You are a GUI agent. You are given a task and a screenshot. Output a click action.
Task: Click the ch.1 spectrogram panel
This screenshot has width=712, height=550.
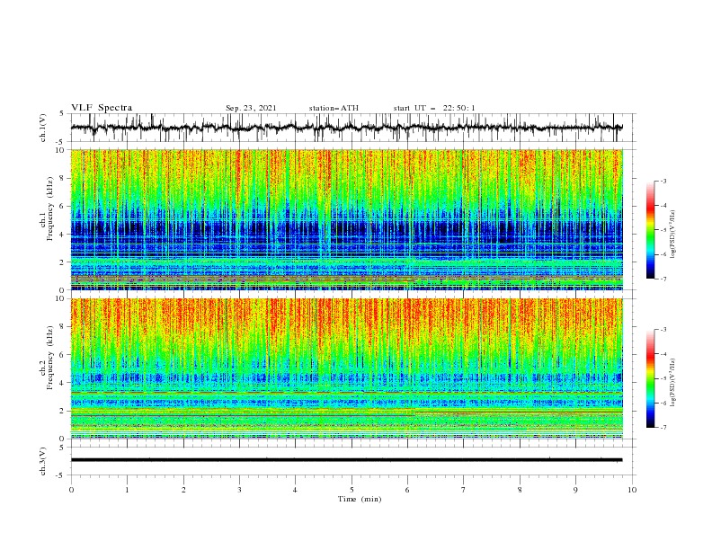[x=346, y=219]
